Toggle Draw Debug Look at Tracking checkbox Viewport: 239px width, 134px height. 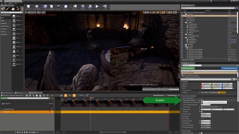[202, 103]
